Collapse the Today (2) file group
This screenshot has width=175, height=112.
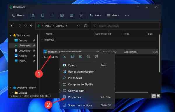coord(42,40)
